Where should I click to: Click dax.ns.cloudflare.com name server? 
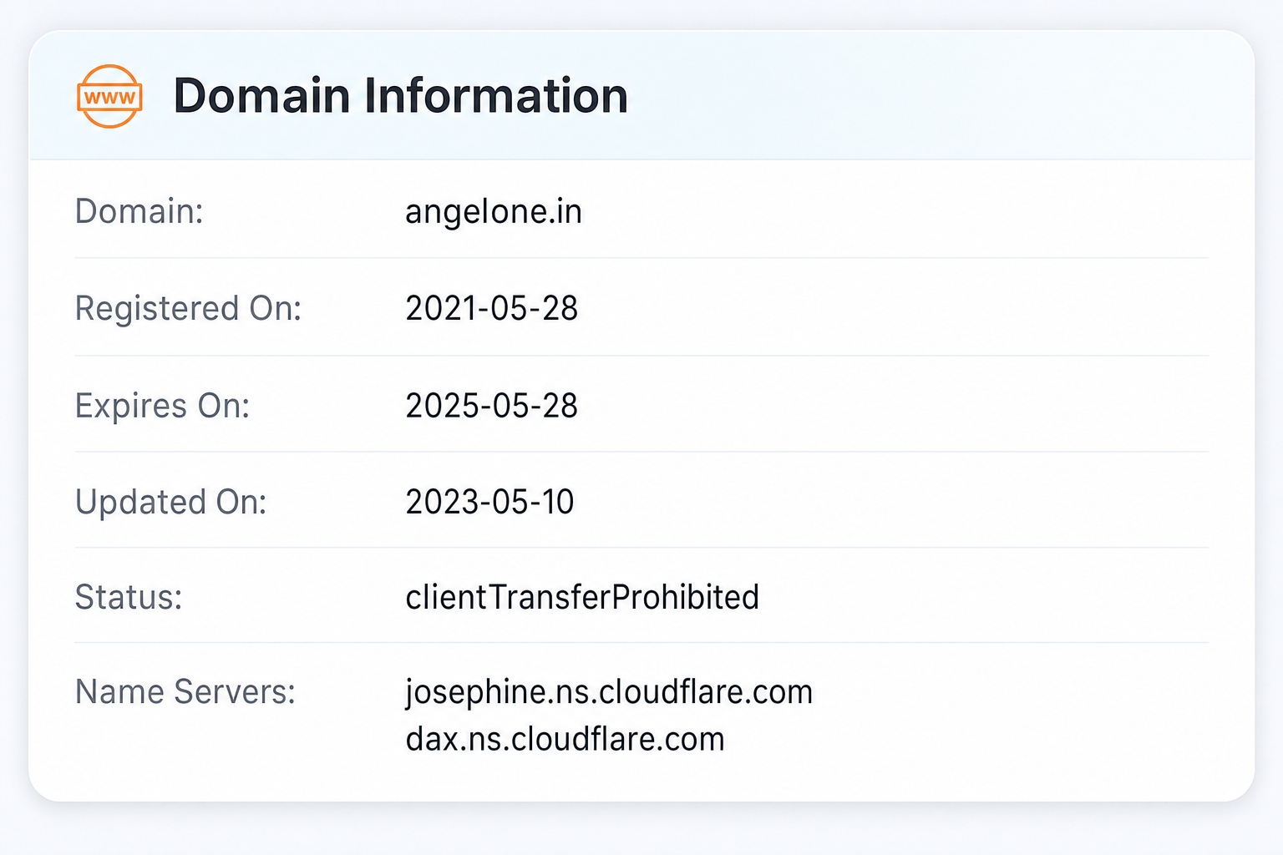click(565, 739)
